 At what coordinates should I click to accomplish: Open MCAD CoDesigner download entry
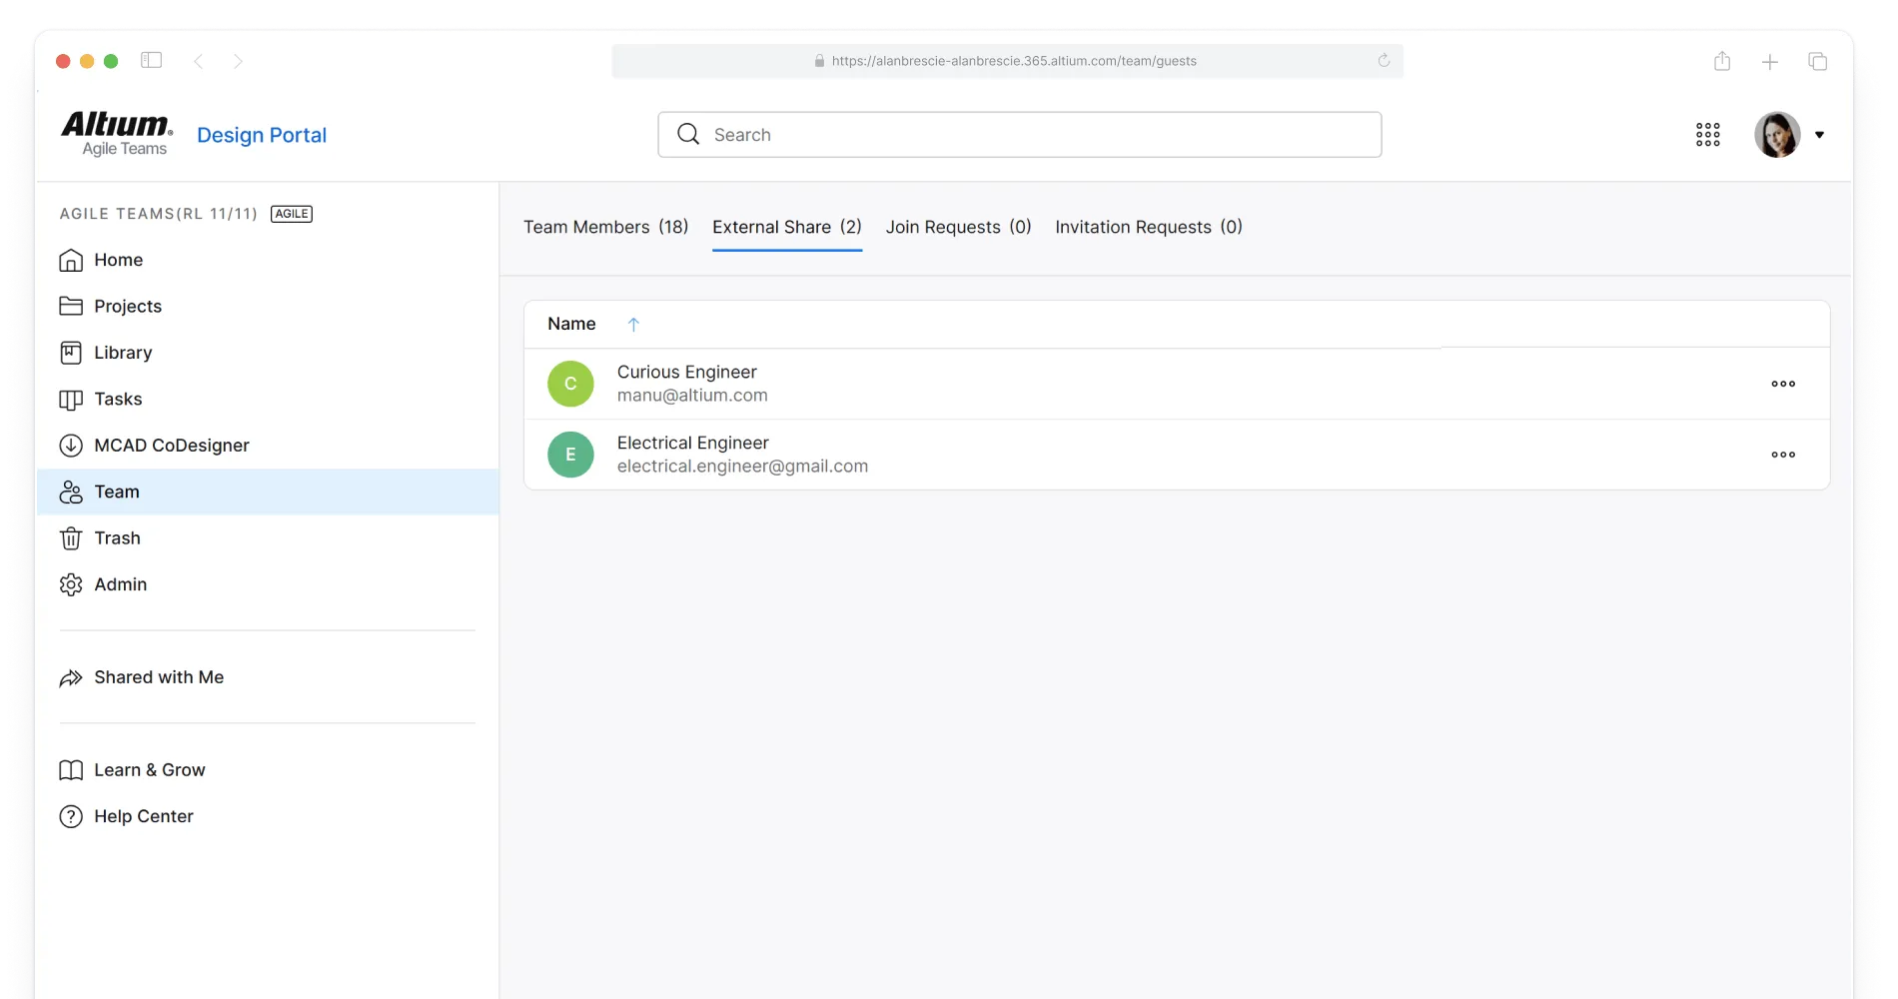point(267,446)
